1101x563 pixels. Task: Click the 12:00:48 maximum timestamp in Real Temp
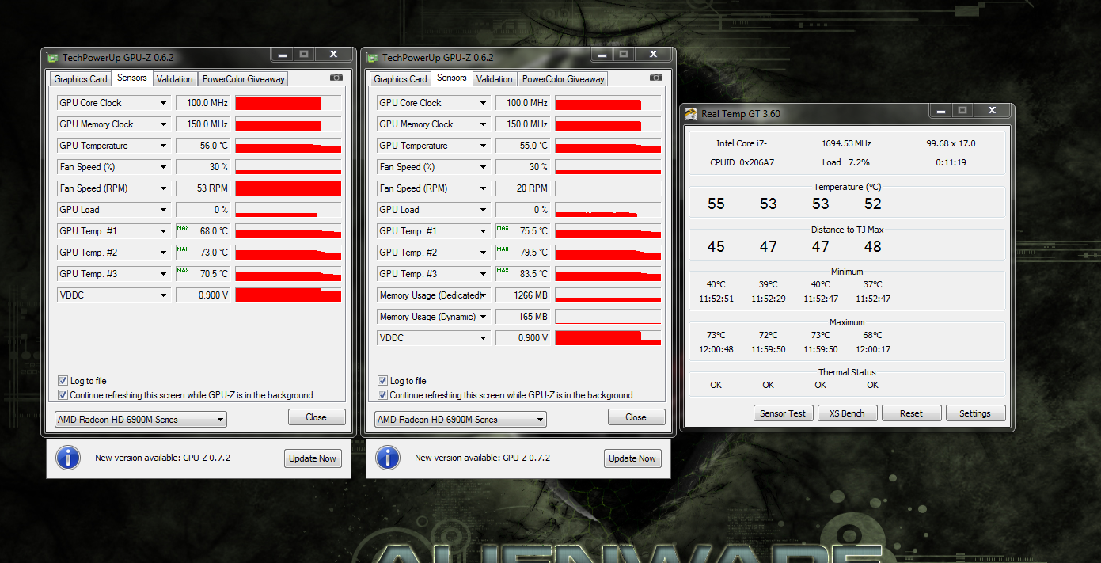(x=716, y=349)
